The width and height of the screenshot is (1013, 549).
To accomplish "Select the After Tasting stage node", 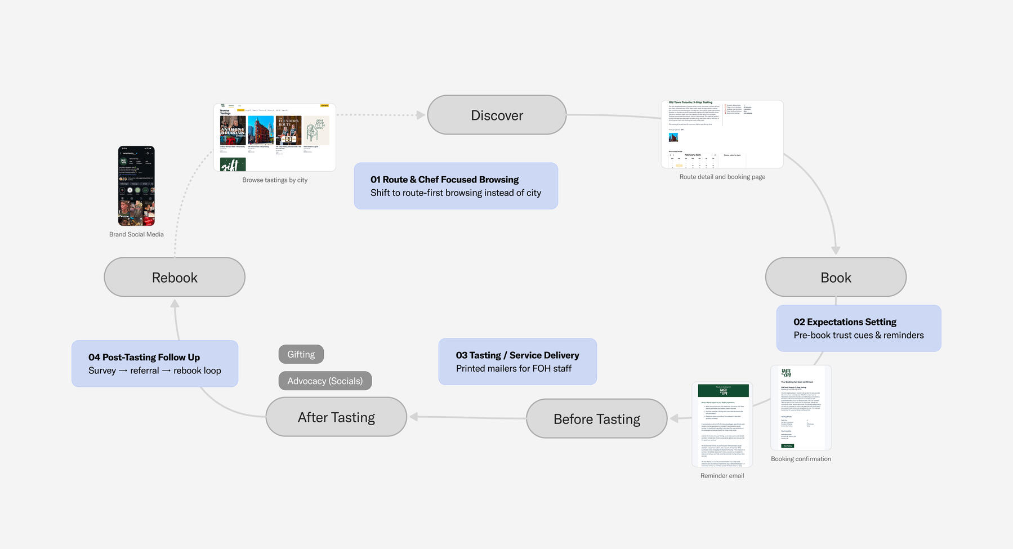I will (336, 417).
